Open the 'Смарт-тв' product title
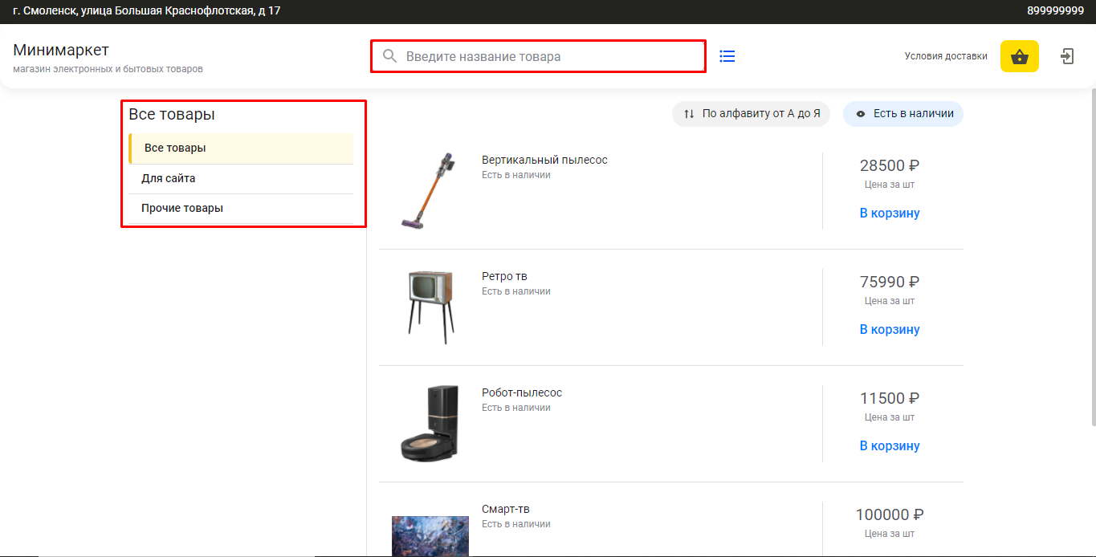 pos(506,509)
